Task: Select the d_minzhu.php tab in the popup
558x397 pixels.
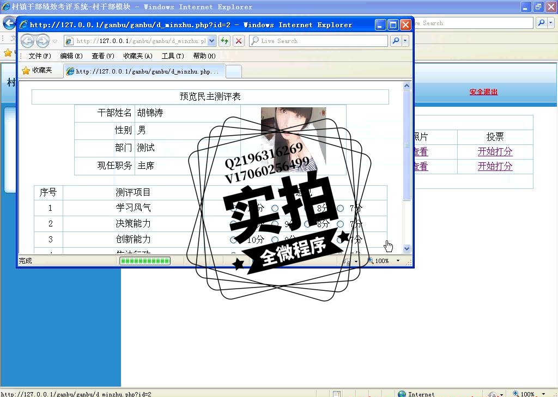Action: [x=144, y=71]
